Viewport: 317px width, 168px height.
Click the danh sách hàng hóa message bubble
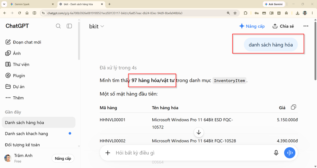[x=271, y=45]
